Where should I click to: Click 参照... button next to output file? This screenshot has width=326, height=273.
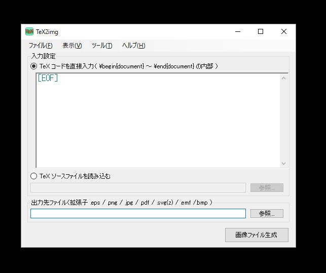pos(267,214)
